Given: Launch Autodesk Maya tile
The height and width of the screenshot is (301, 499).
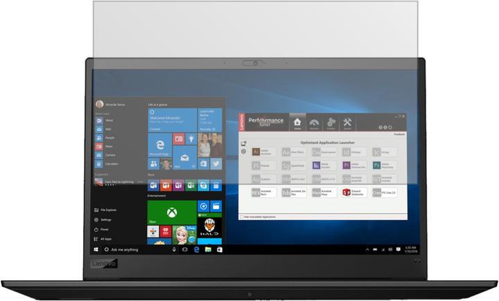Looking at the screenshot, I should 324,192.
